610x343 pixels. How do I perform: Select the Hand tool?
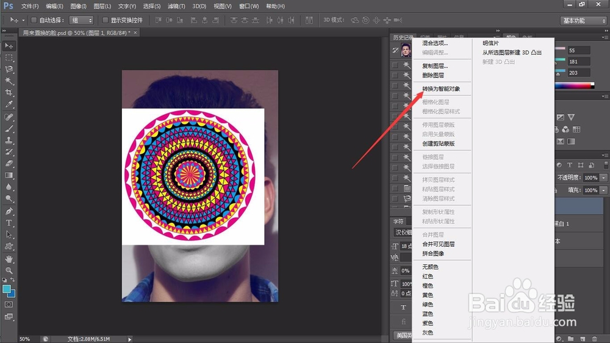point(9,259)
